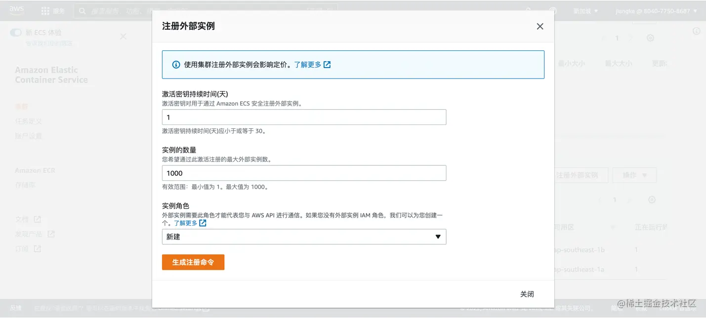Select 集群 in the side navigation

click(x=21, y=106)
